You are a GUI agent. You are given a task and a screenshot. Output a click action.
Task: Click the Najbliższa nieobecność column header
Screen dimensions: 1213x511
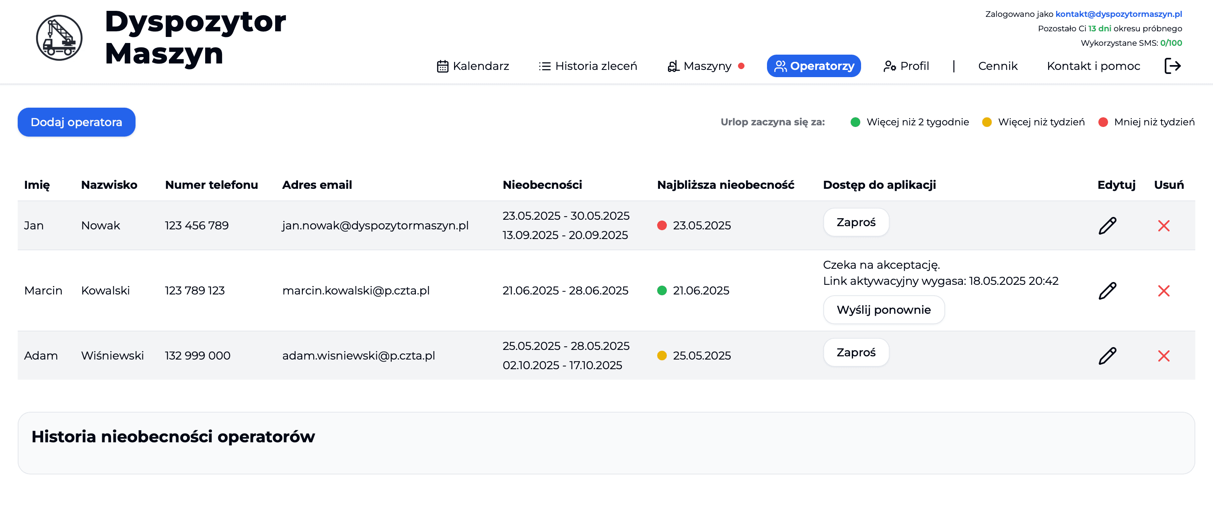[x=726, y=185]
